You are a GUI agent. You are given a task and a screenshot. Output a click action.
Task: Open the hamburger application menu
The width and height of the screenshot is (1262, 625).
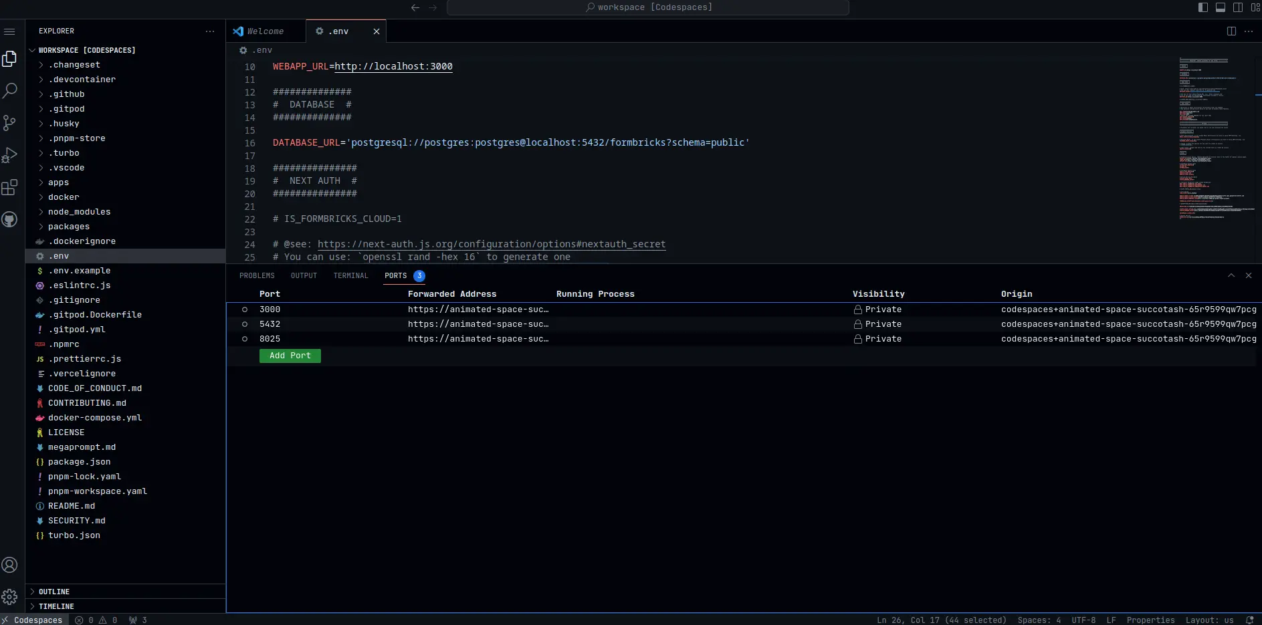point(9,31)
